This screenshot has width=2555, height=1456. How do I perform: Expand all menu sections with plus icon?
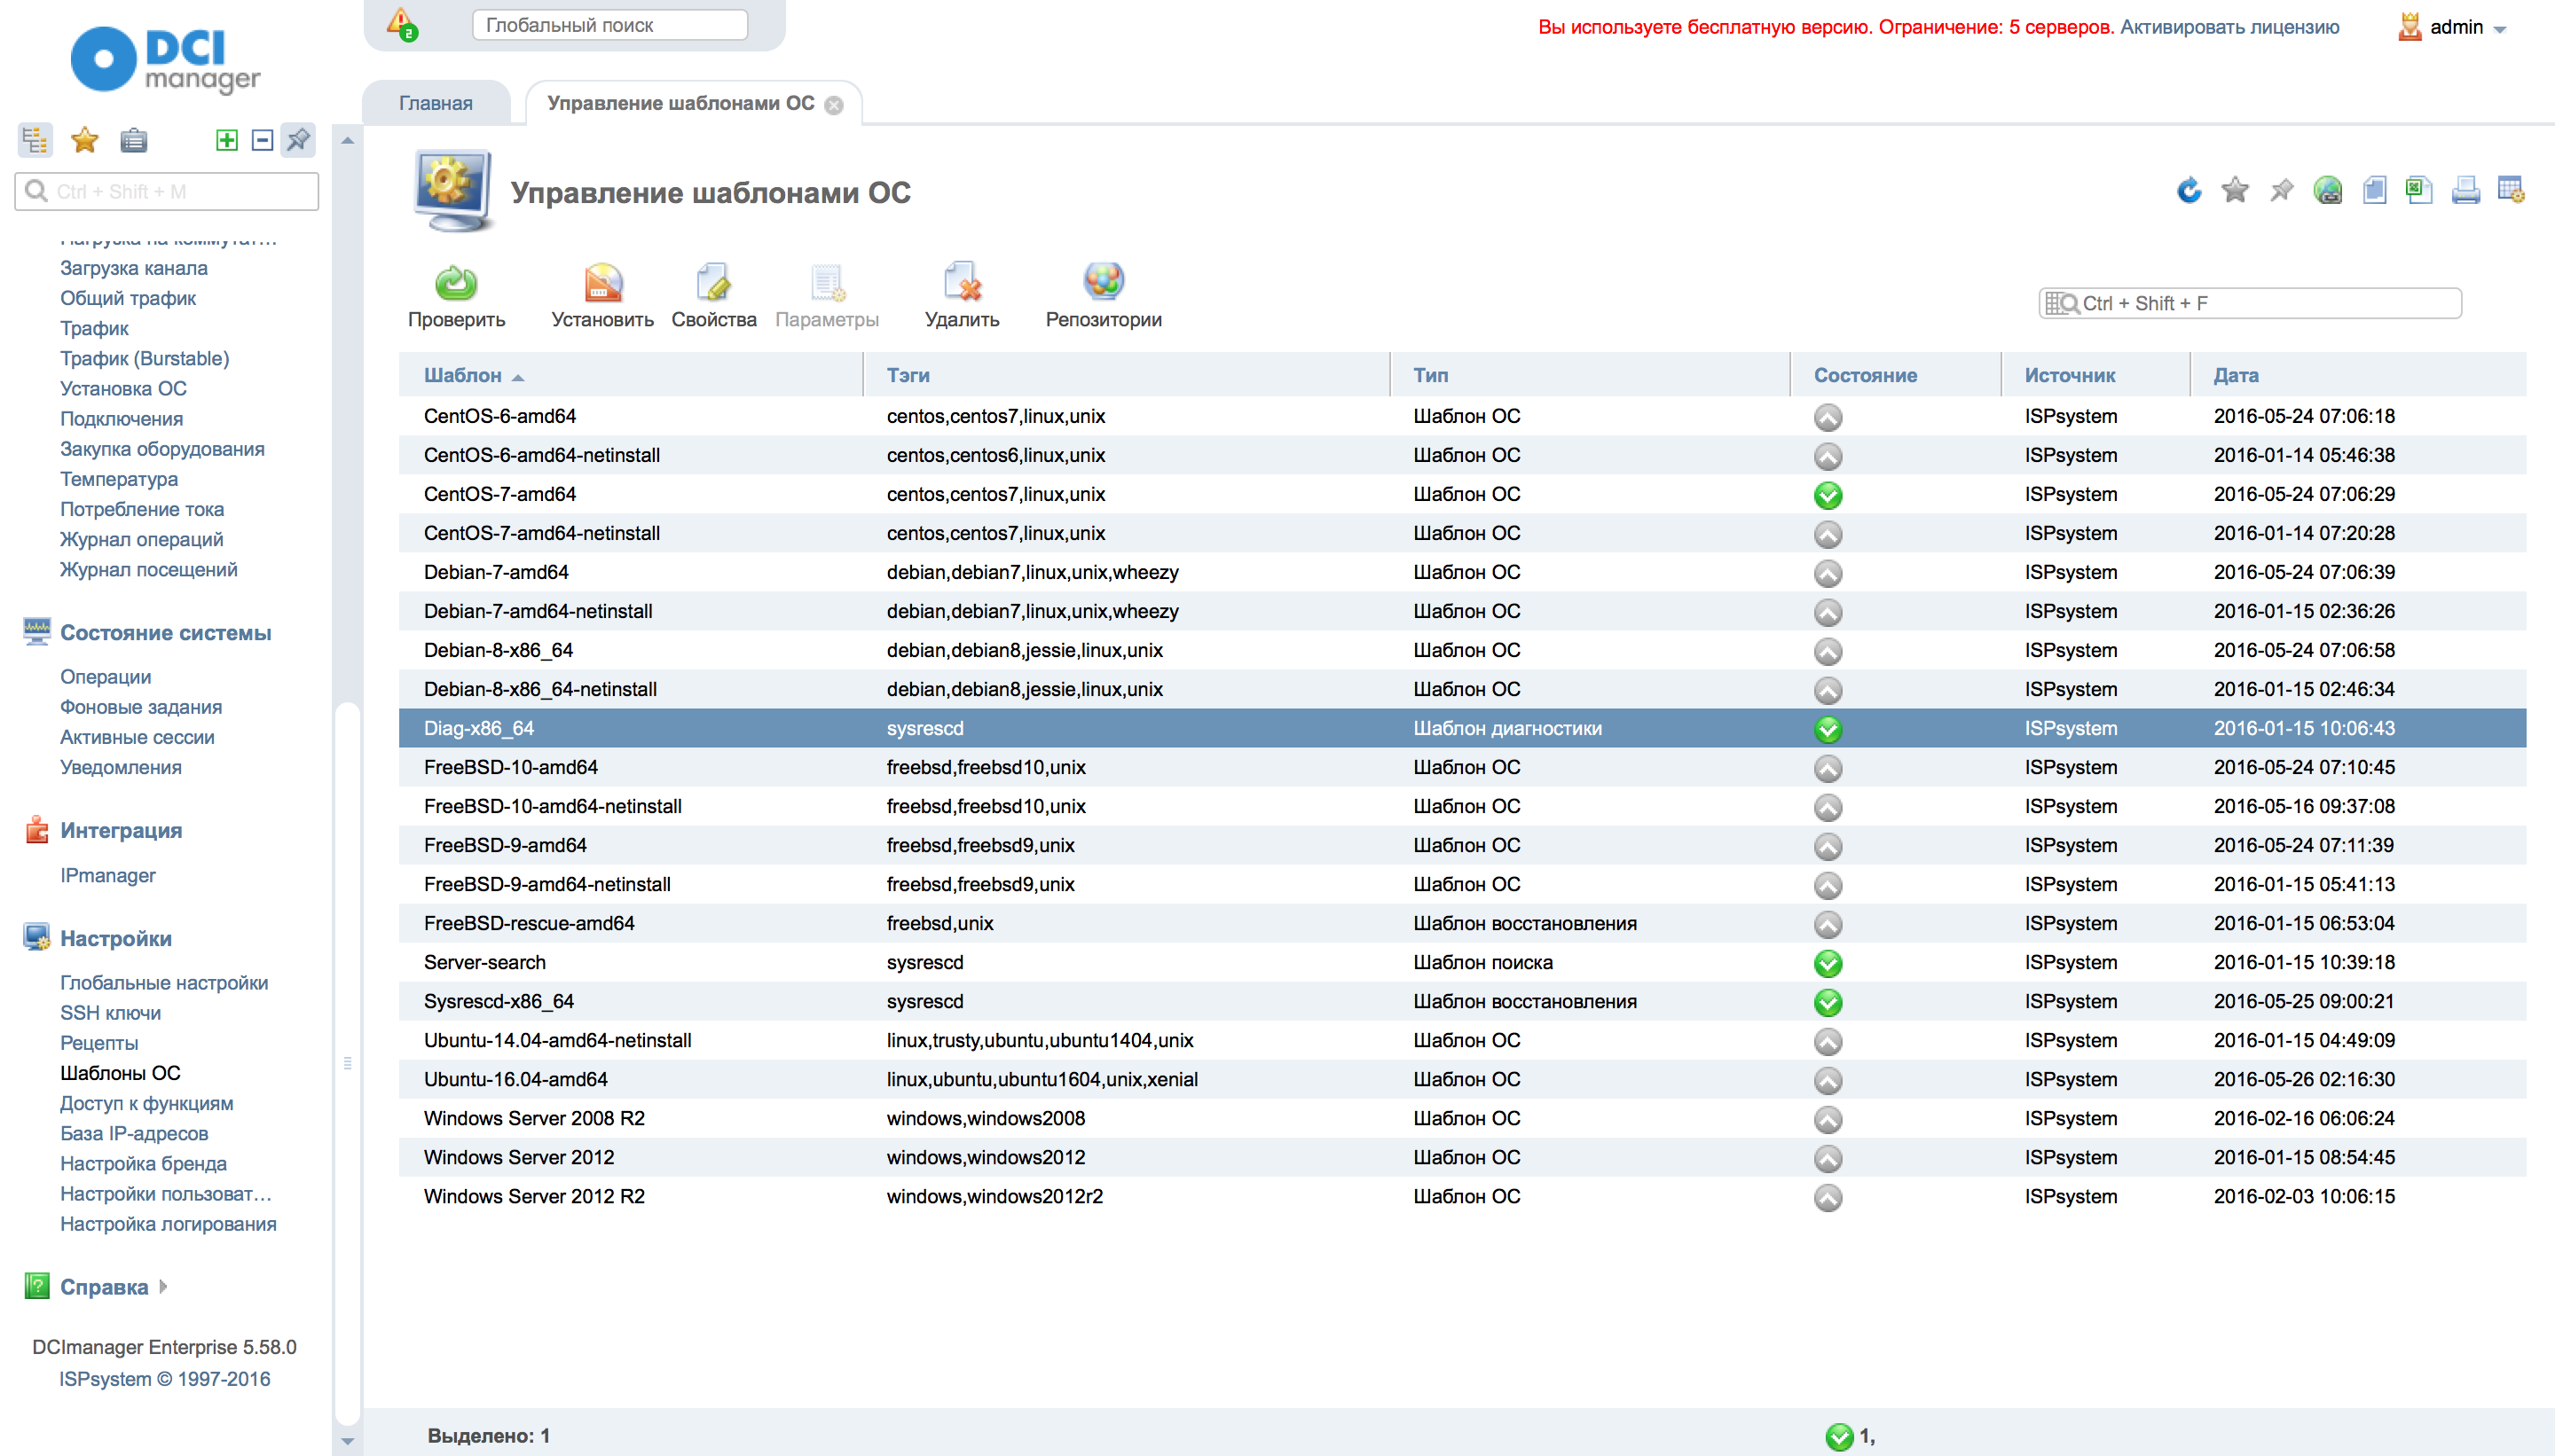[x=227, y=140]
